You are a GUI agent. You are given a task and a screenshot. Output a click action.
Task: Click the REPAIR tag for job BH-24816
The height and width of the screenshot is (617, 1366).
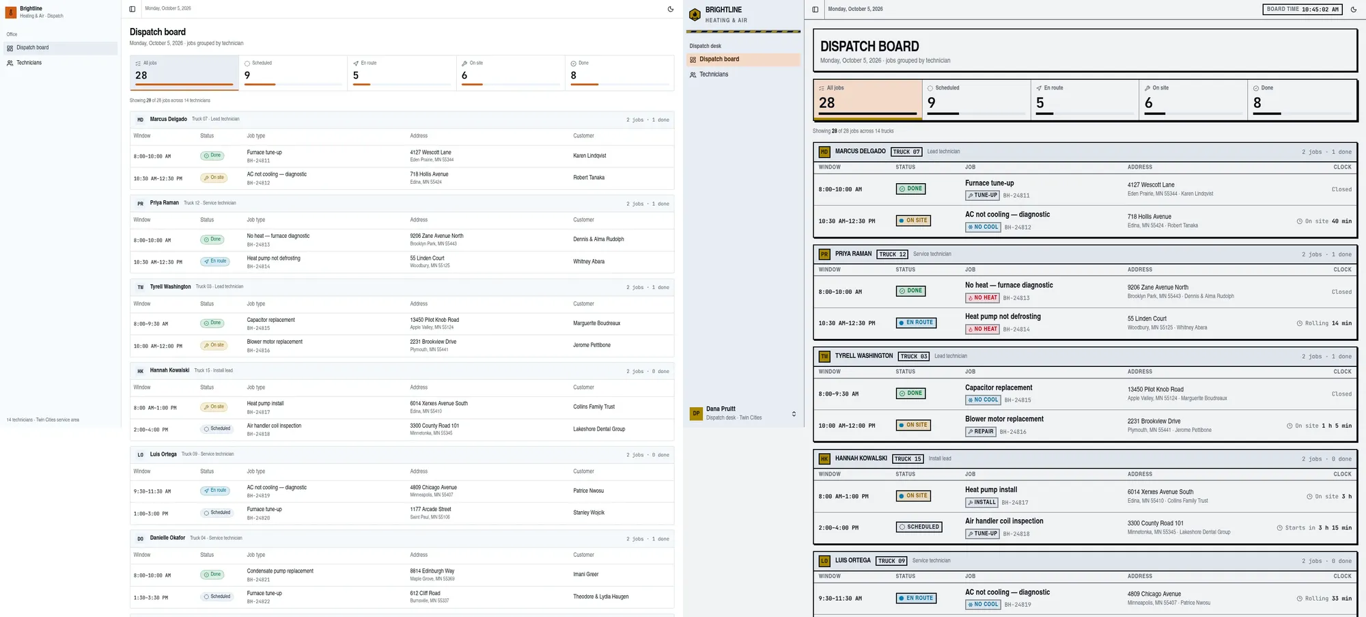click(x=981, y=432)
